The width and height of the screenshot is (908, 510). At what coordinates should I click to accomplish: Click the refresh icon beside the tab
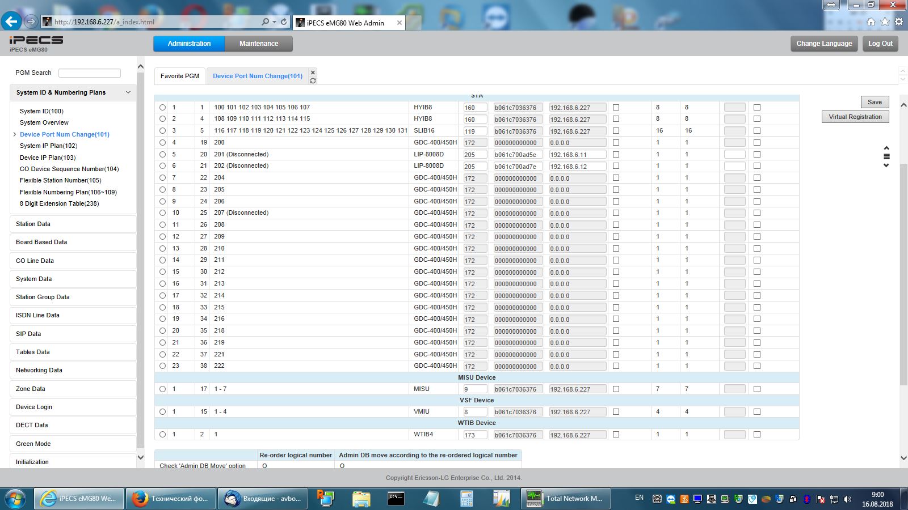tap(313, 81)
